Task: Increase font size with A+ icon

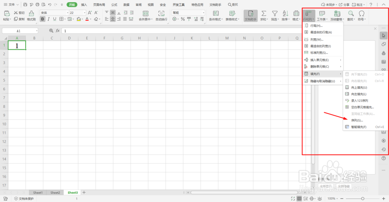Action: 90,13
